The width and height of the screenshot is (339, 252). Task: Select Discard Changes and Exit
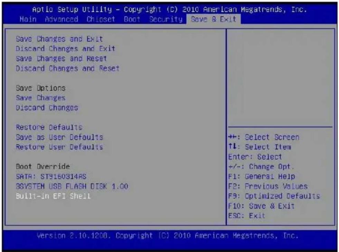click(65, 49)
